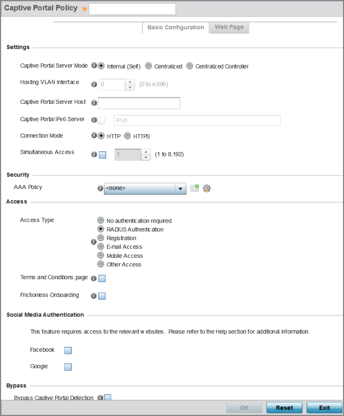Click the OK button
Screen dimensions: 344x416
pyautogui.click(x=244, y=408)
